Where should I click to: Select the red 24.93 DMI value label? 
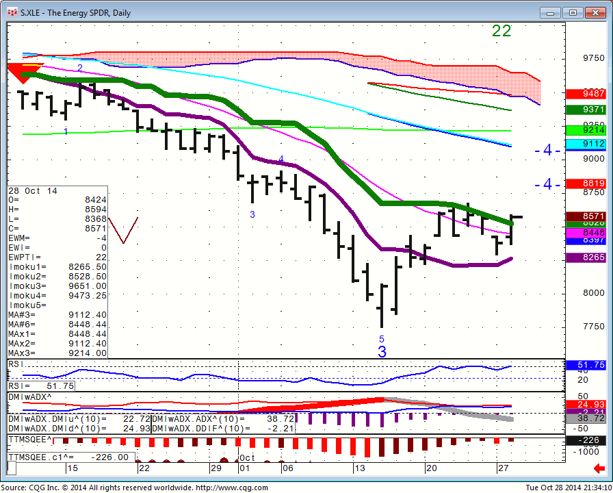586,405
